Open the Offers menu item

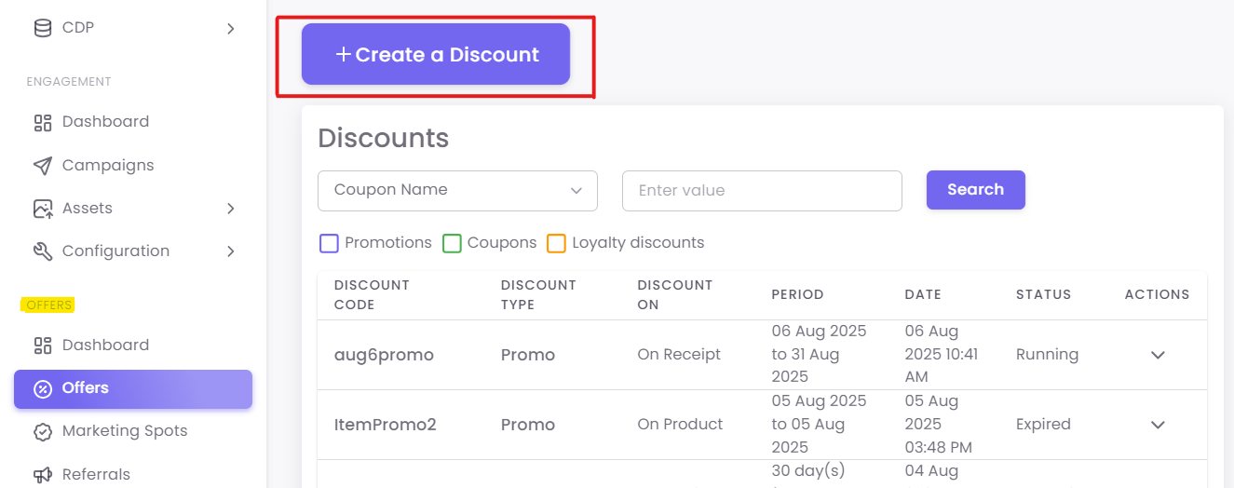tap(133, 389)
